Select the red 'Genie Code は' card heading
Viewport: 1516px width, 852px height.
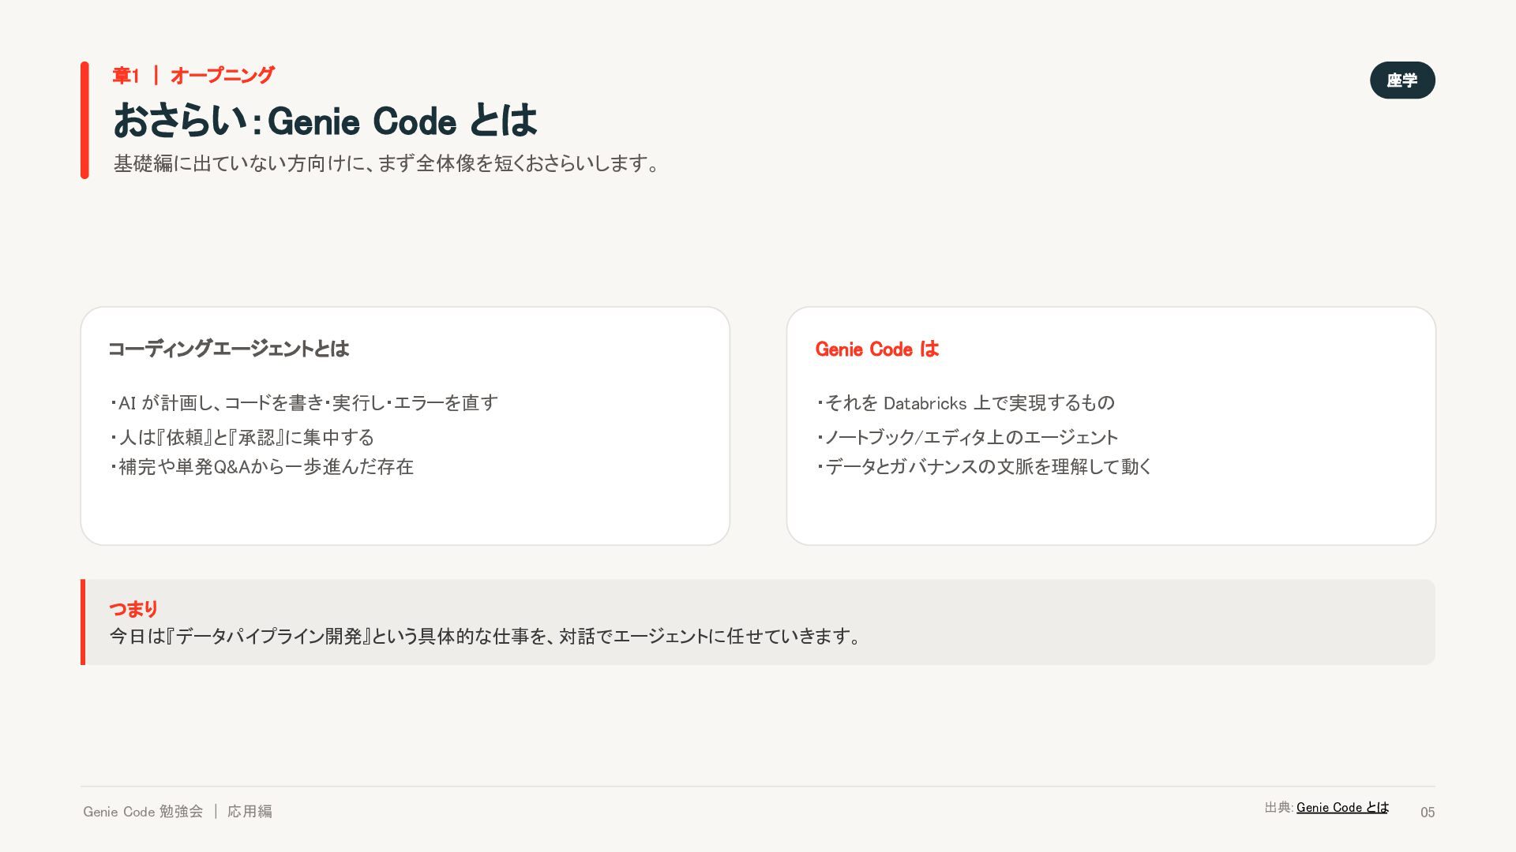click(877, 349)
